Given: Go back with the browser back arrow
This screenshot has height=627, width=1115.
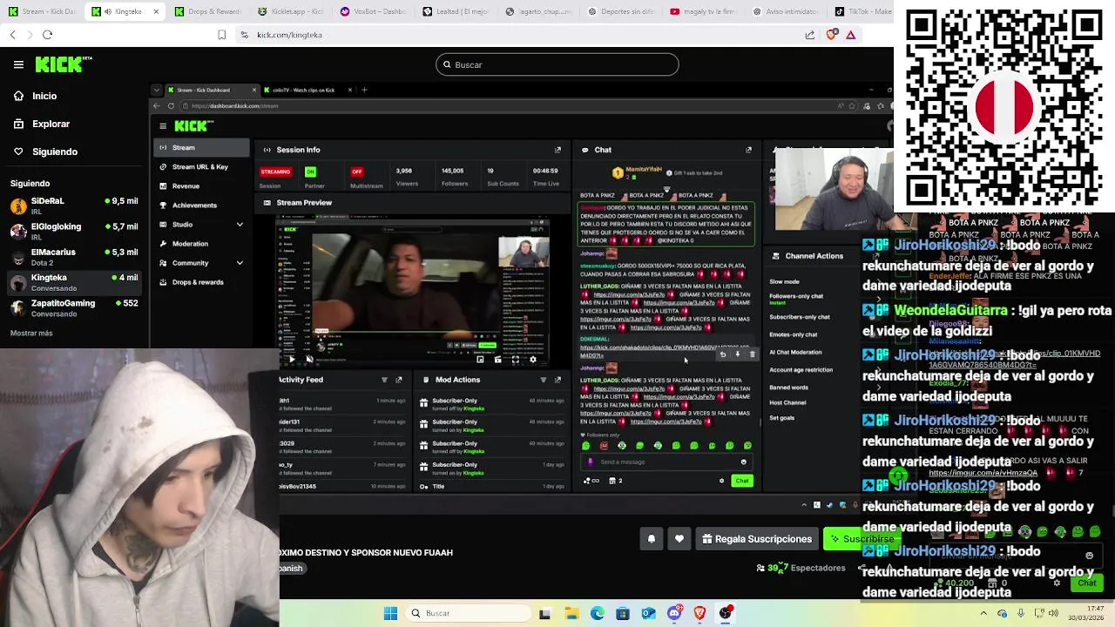Looking at the screenshot, I should tap(12, 35).
